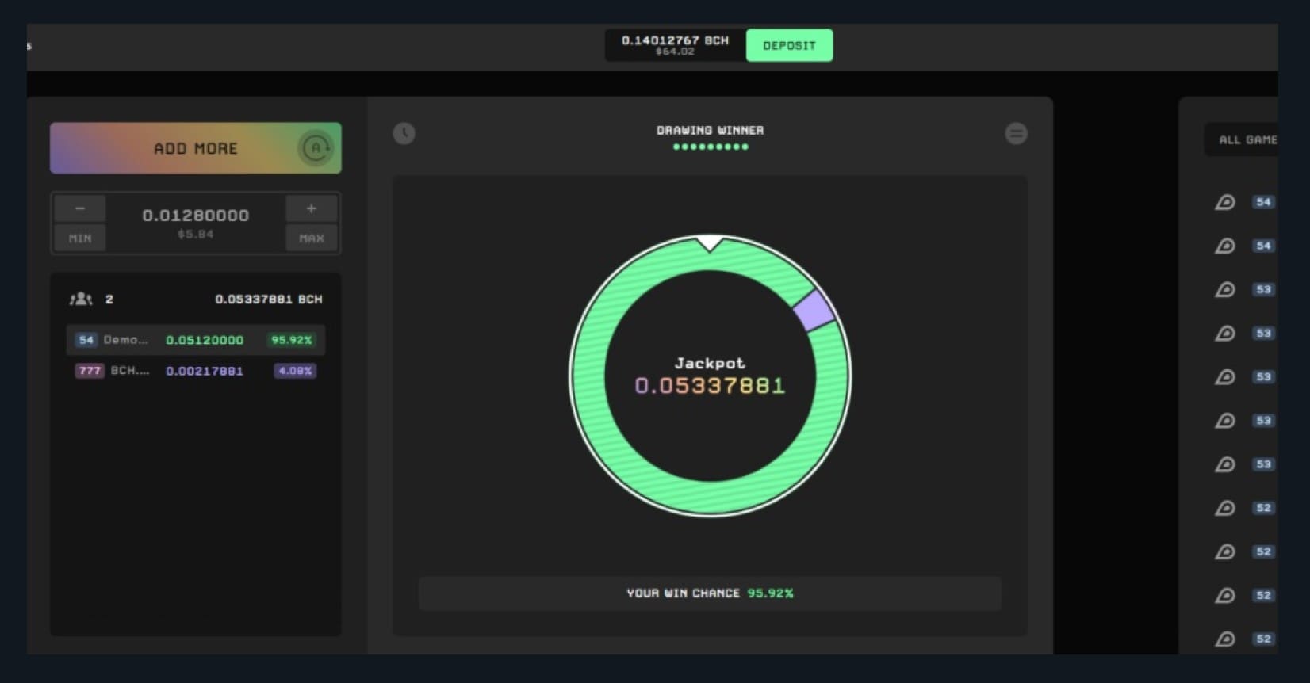
Task: Switch to the ALL GAMES tab
Action: coord(1247,139)
